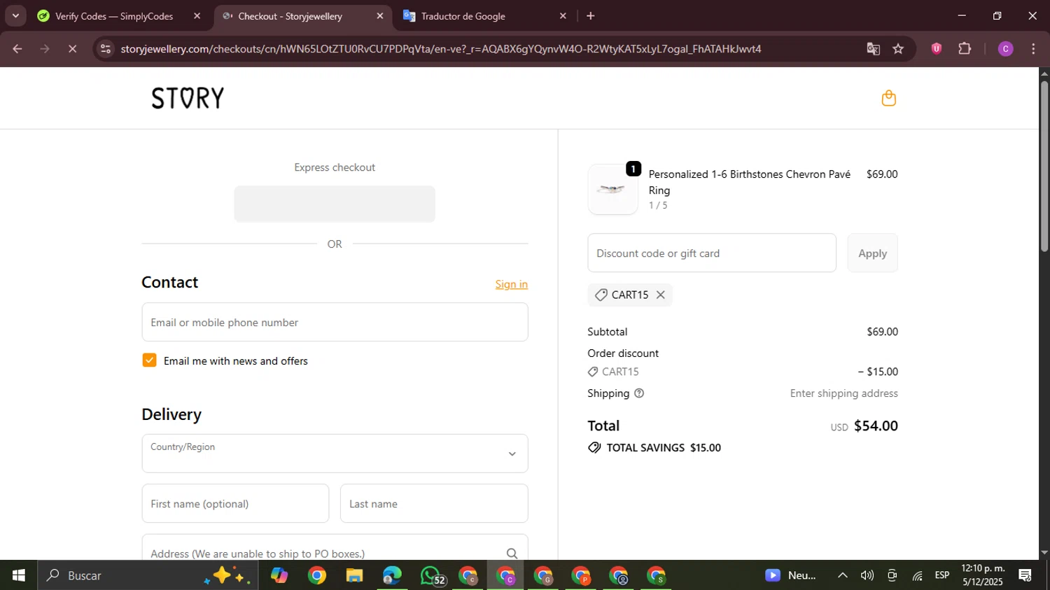Click the taskbar Buscar search box
Screen dimensions: 1050x590
pyautogui.click(x=148, y=575)
